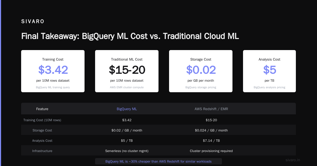Viewport: 317px width, 166px height.
Task: Click the '~30% cheaper' summary banner
Action: click(x=158, y=161)
